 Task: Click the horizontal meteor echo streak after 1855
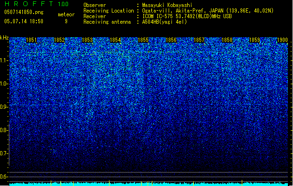tap(150, 52)
